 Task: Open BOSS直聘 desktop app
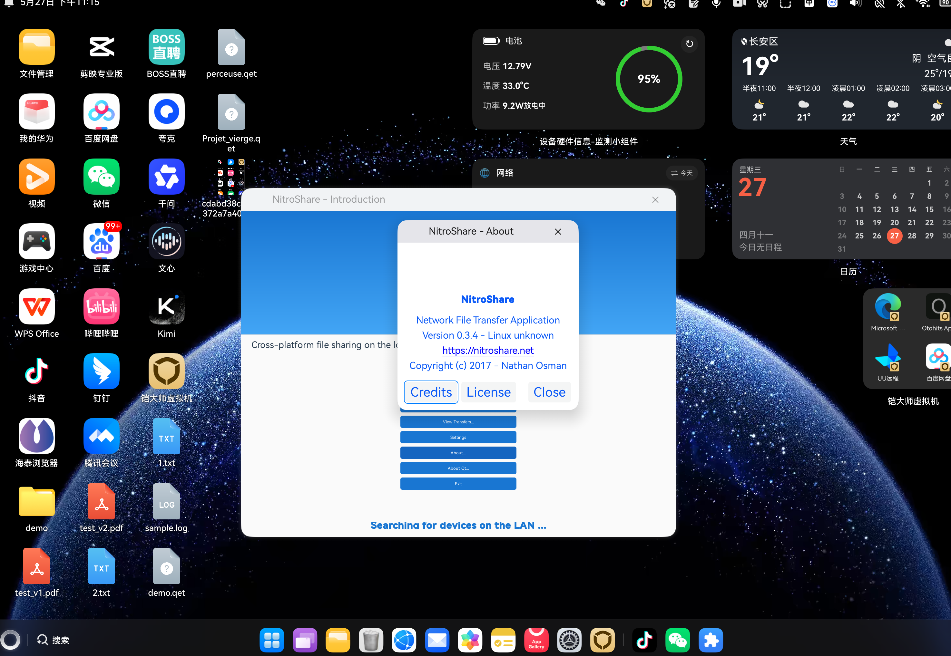(x=167, y=46)
